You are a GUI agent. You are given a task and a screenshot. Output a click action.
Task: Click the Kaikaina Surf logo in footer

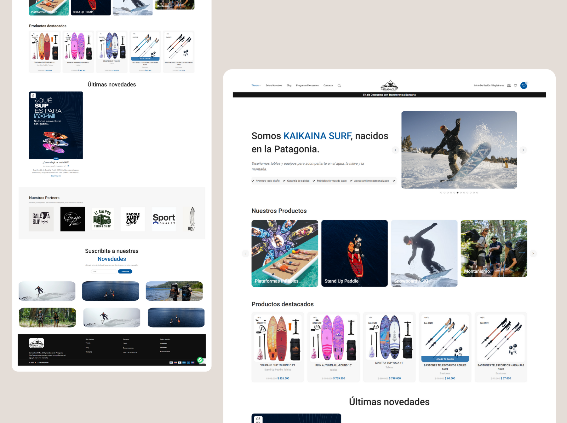[37, 343]
